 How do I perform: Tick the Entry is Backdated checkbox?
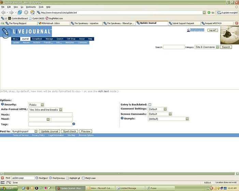[x=150, y=104]
